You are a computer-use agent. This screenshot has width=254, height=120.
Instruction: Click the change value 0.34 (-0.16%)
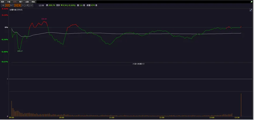click(68, 5)
